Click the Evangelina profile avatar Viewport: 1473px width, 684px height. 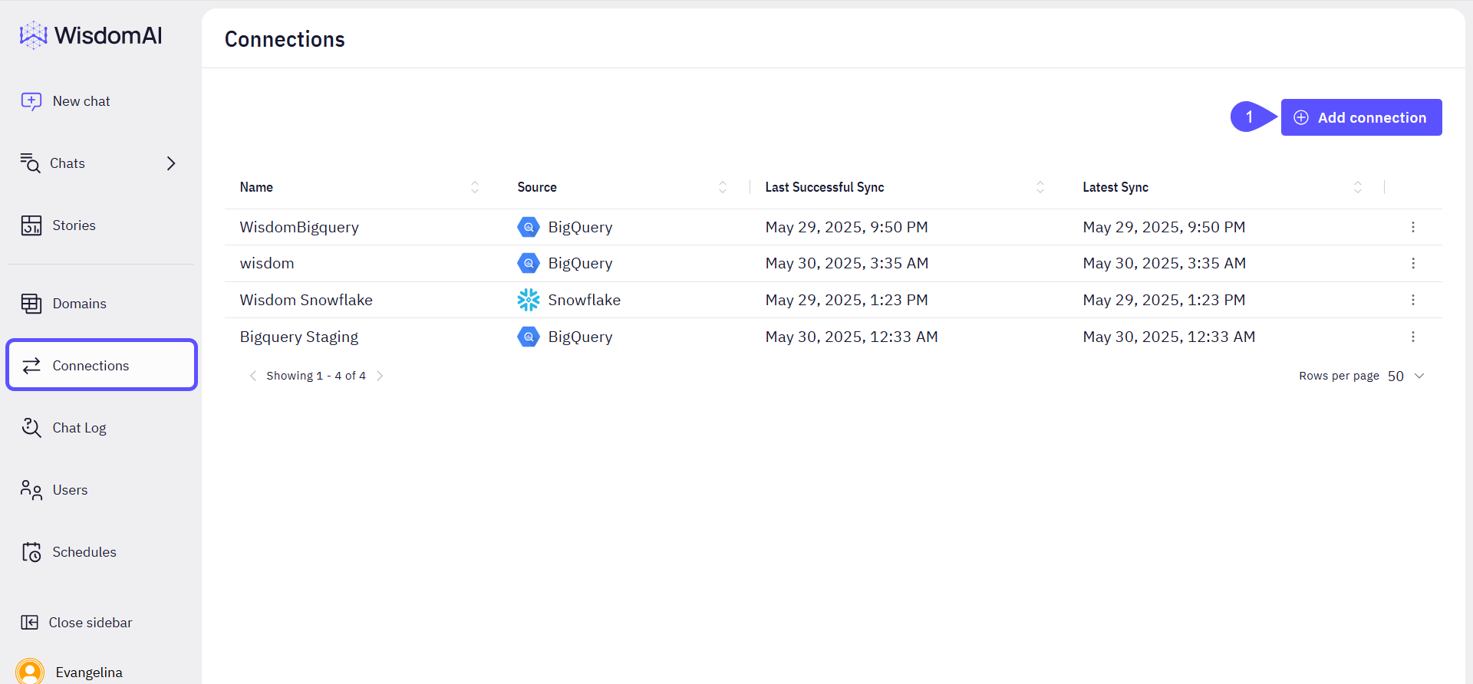pyautogui.click(x=30, y=672)
